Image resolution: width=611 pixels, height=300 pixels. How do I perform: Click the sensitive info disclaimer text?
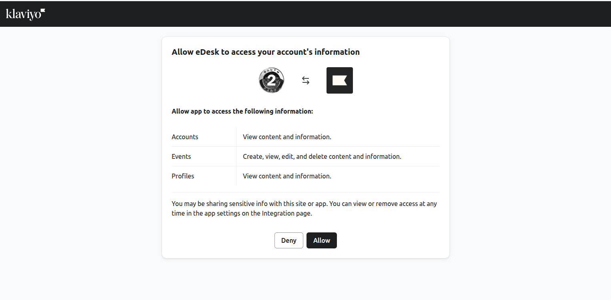tap(304, 208)
